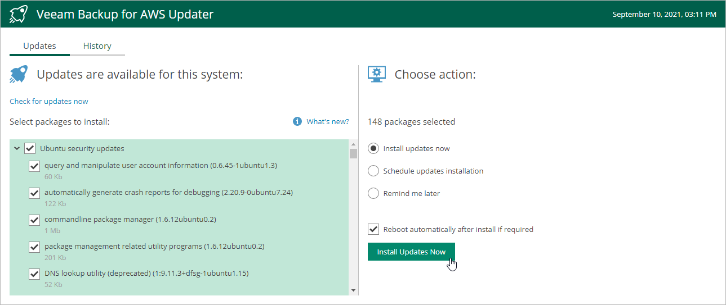Screen dimensions: 726x305
Task: Select the Install updates now radio button
Action: tap(373, 148)
